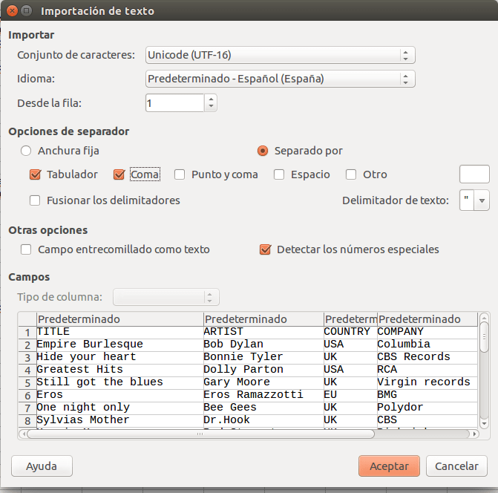Increase the Desde la fila value
Image resolution: width=498 pixels, height=493 pixels.
point(211,99)
